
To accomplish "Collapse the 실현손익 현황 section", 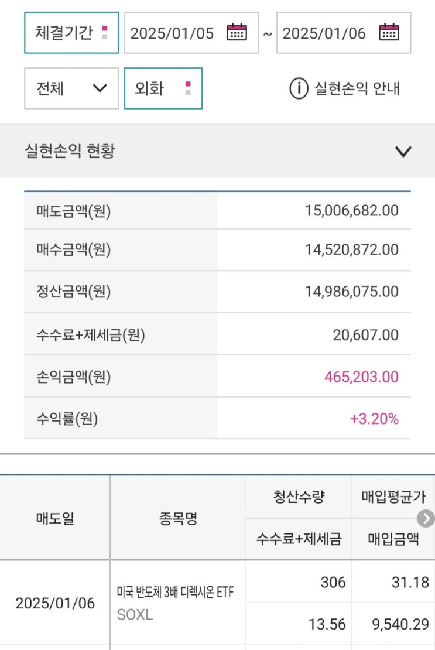I will [403, 152].
